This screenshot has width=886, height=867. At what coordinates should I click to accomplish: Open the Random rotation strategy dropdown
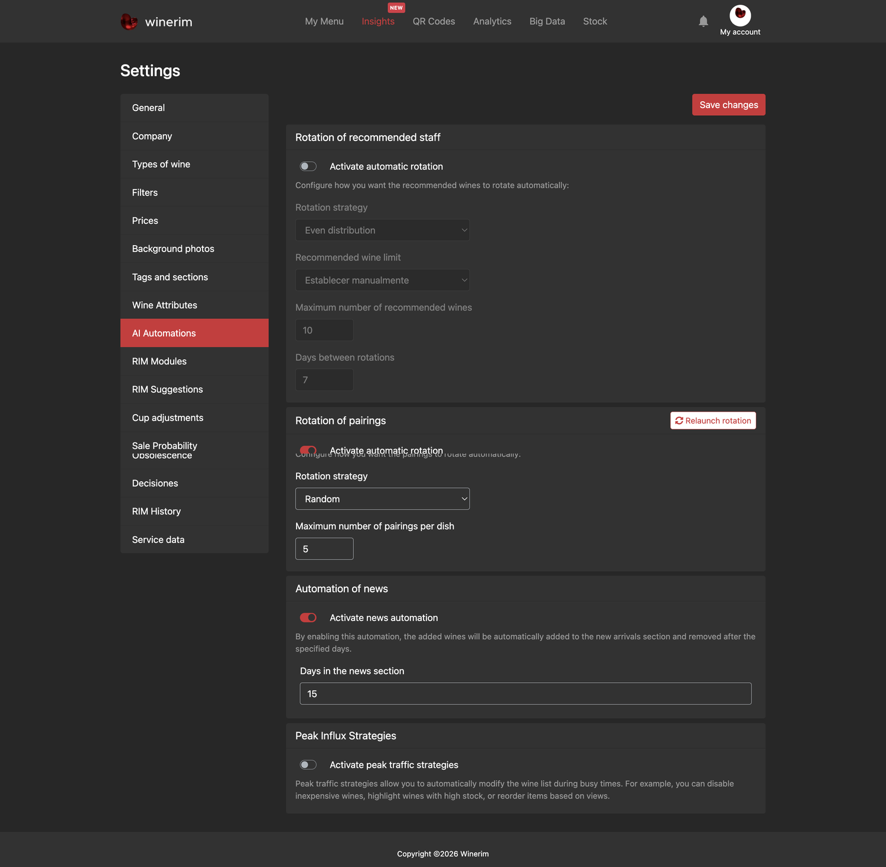pyautogui.click(x=382, y=499)
